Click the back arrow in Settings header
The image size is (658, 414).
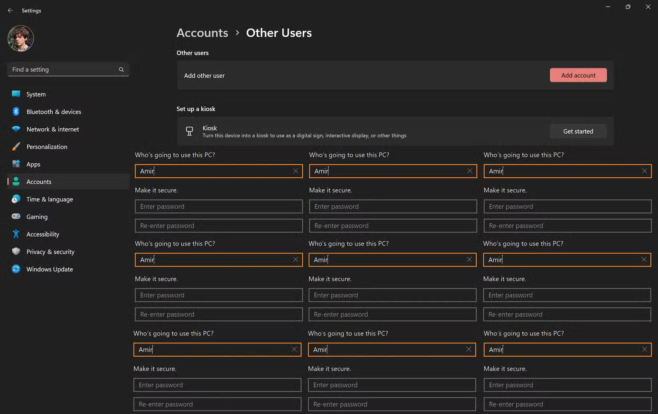tap(10, 10)
